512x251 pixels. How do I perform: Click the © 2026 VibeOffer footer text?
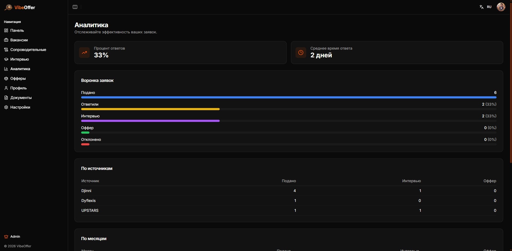pyautogui.click(x=18, y=246)
